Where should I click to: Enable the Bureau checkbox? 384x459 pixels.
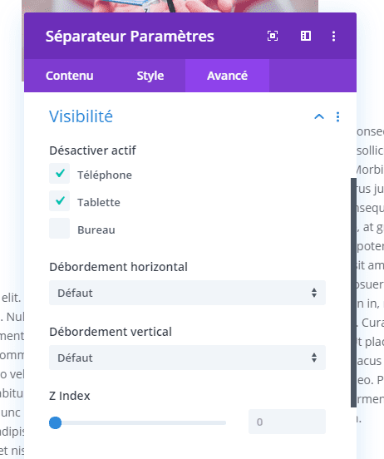[59, 228]
